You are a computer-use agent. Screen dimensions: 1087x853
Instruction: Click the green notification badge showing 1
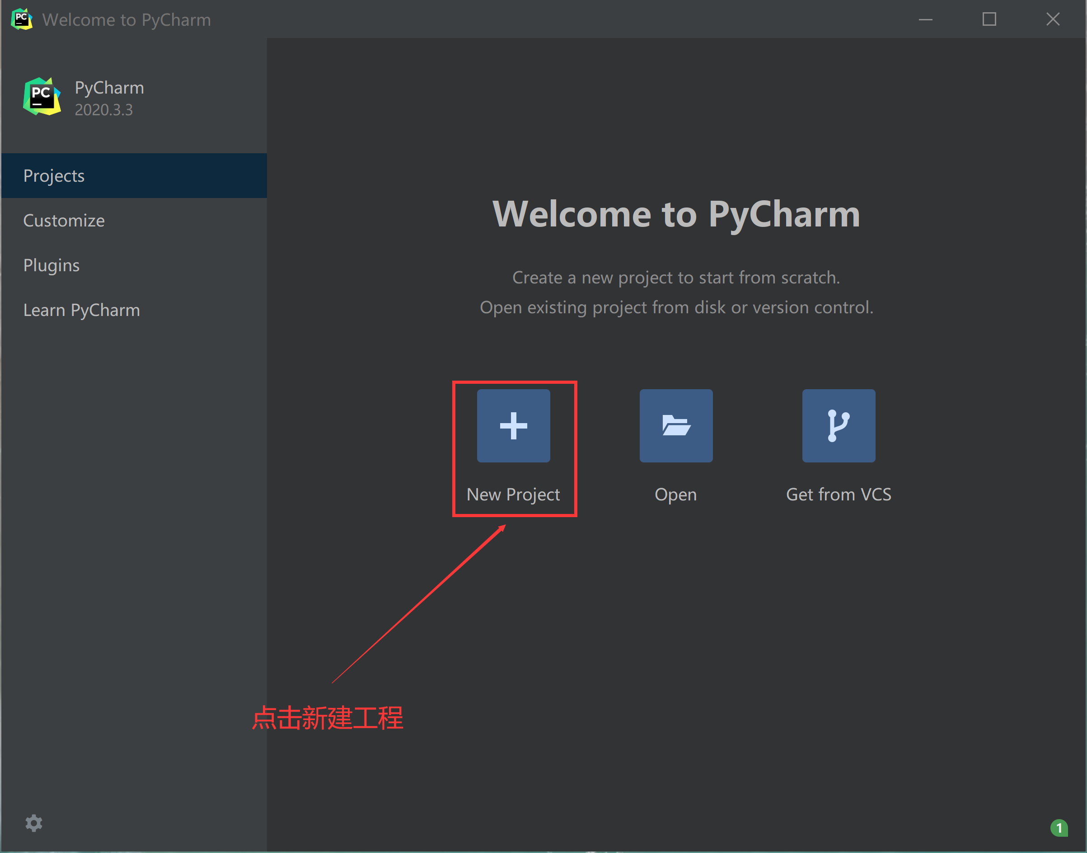point(1059,828)
